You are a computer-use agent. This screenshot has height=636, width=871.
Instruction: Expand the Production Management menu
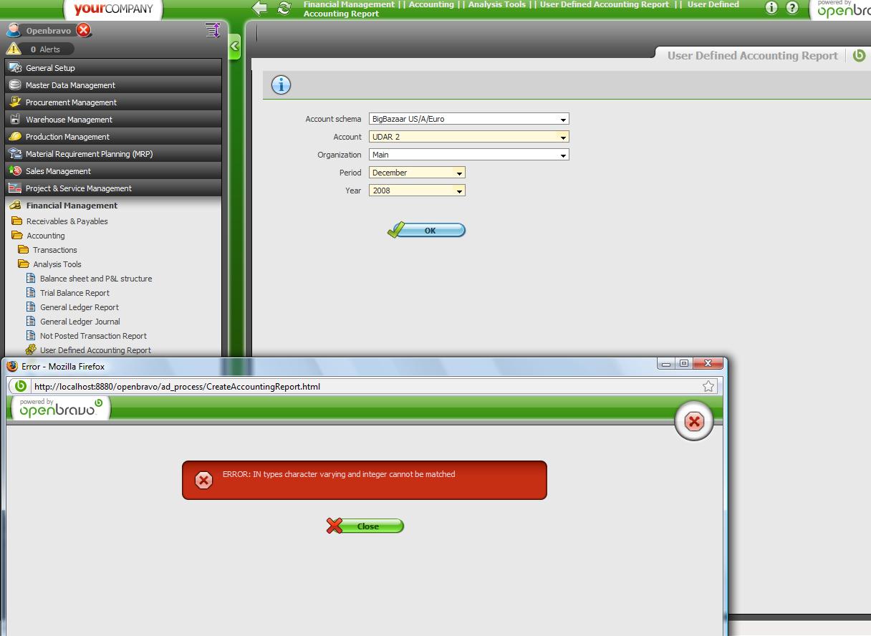point(113,137)
